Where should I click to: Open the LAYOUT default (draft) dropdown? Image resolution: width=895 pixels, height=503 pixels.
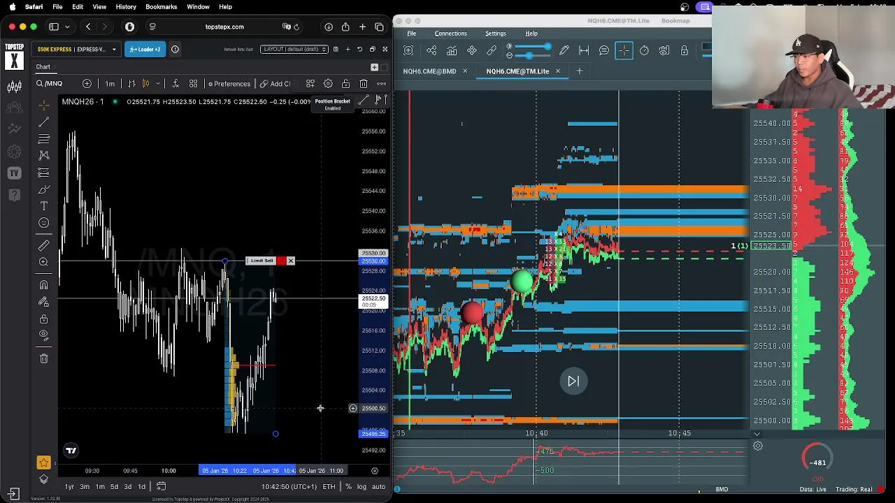point(294,50)
